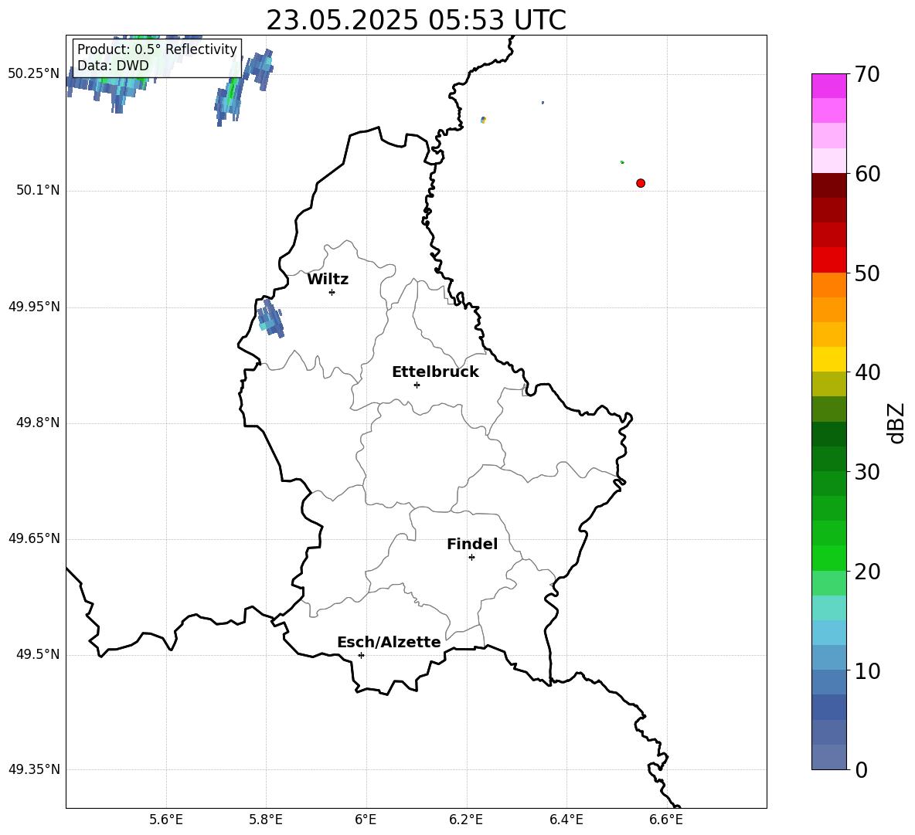Click the Wiltz city label

pos(328,280)
